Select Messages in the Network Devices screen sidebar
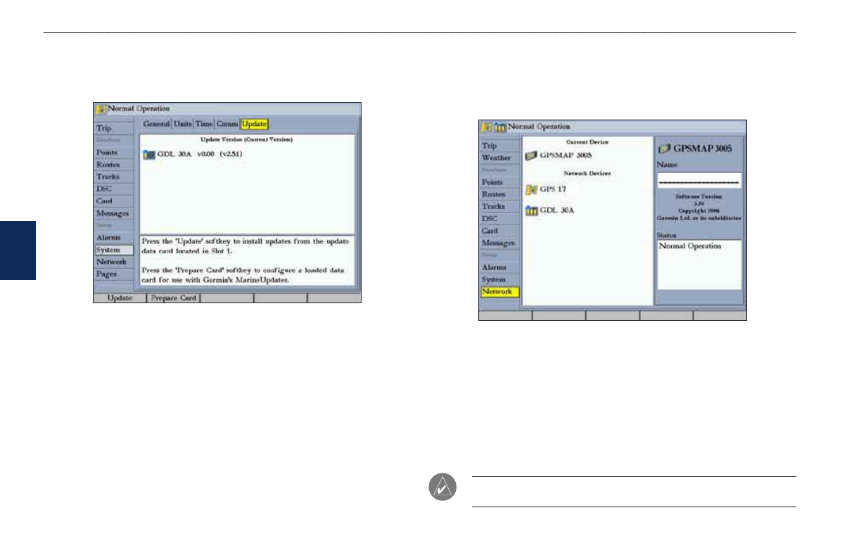Viewport: 861px width, 560px height. click(x=499, y=243)
